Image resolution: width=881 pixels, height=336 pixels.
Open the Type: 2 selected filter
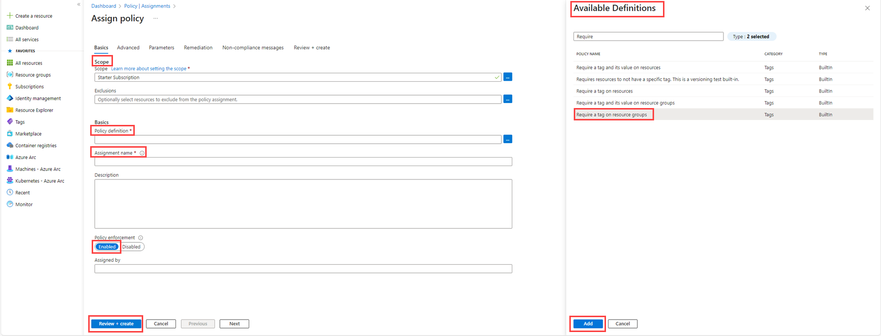click(751, 37)
